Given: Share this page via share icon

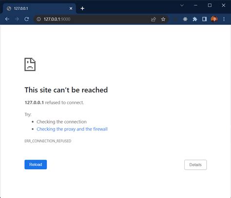Looking at the screenshot, I should [154, 19].
